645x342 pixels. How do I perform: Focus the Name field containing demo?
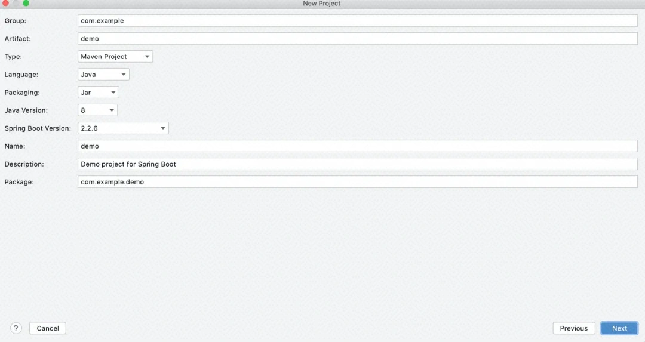(358, 146)
